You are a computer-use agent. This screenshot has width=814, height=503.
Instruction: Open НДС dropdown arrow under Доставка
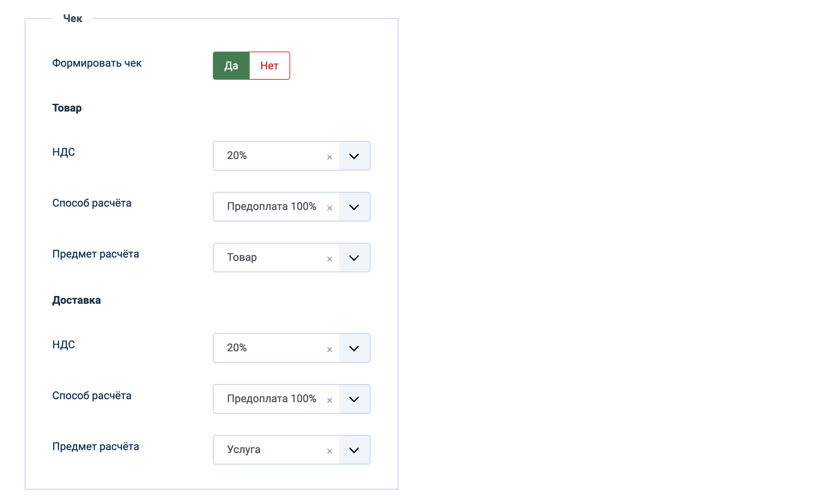354,348
